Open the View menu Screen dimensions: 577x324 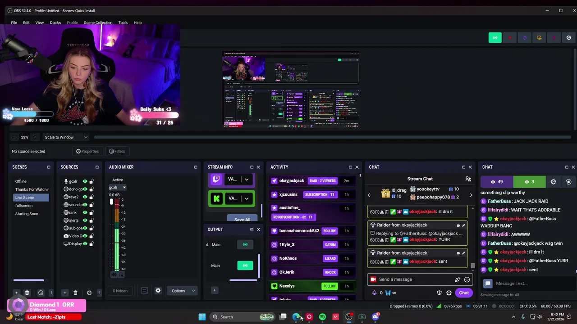point(40,22)
